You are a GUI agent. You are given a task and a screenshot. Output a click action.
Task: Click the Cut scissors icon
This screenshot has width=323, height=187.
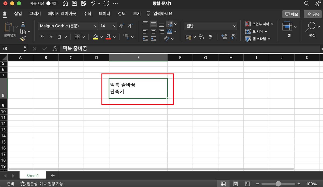coord(23,24)
